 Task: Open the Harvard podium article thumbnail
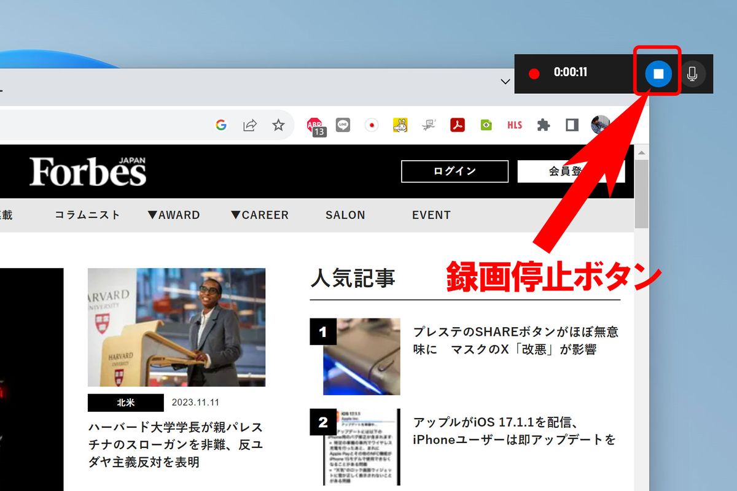coord(177,327)
